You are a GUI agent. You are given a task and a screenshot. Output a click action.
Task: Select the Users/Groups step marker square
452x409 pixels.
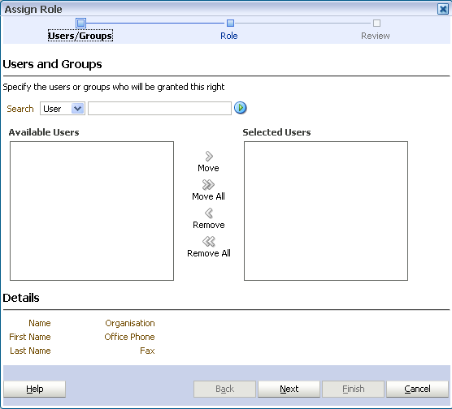80,23
